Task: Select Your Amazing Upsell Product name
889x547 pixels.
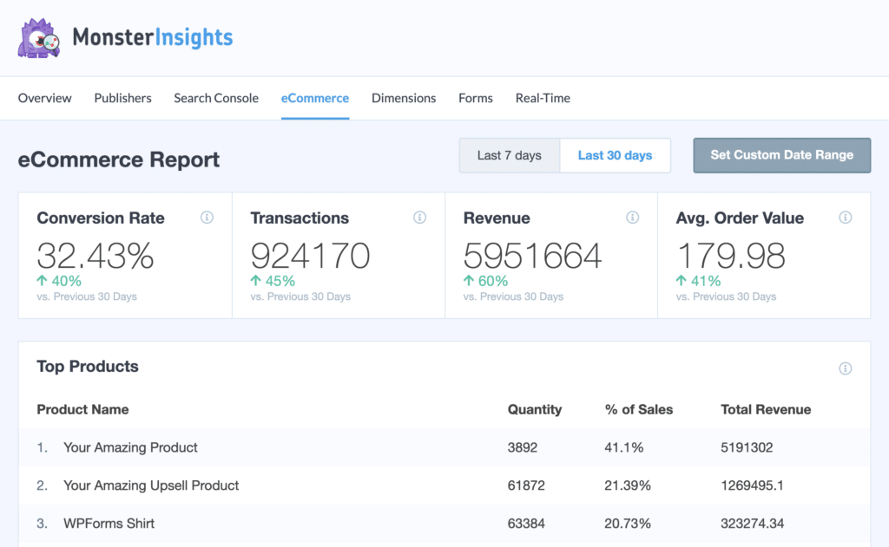Action: pyautogui.click(x=151, y=485)
